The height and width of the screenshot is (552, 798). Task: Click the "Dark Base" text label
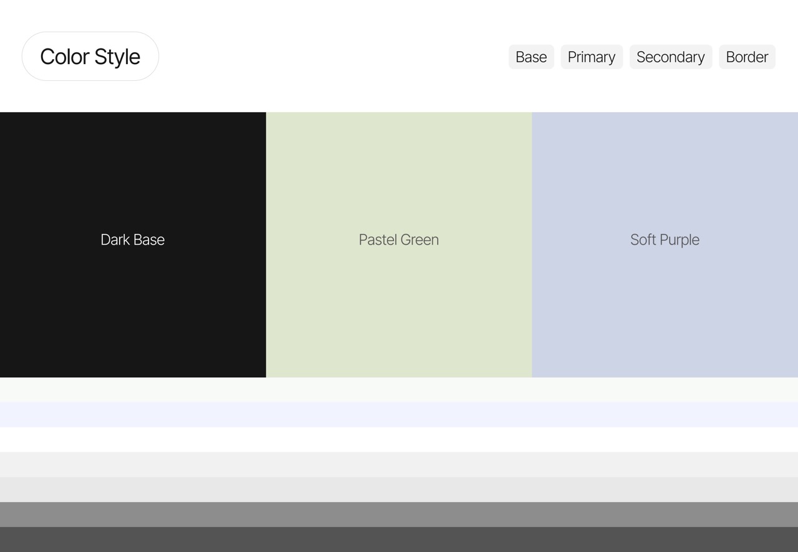pos(133,240)
